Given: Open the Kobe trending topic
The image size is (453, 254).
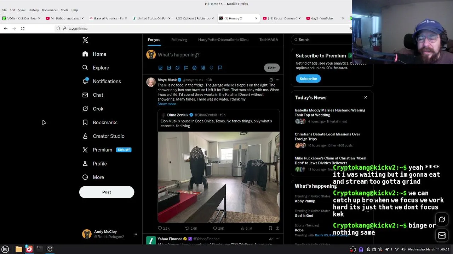Looking at the screenshot, I should [x=299, y=230].
